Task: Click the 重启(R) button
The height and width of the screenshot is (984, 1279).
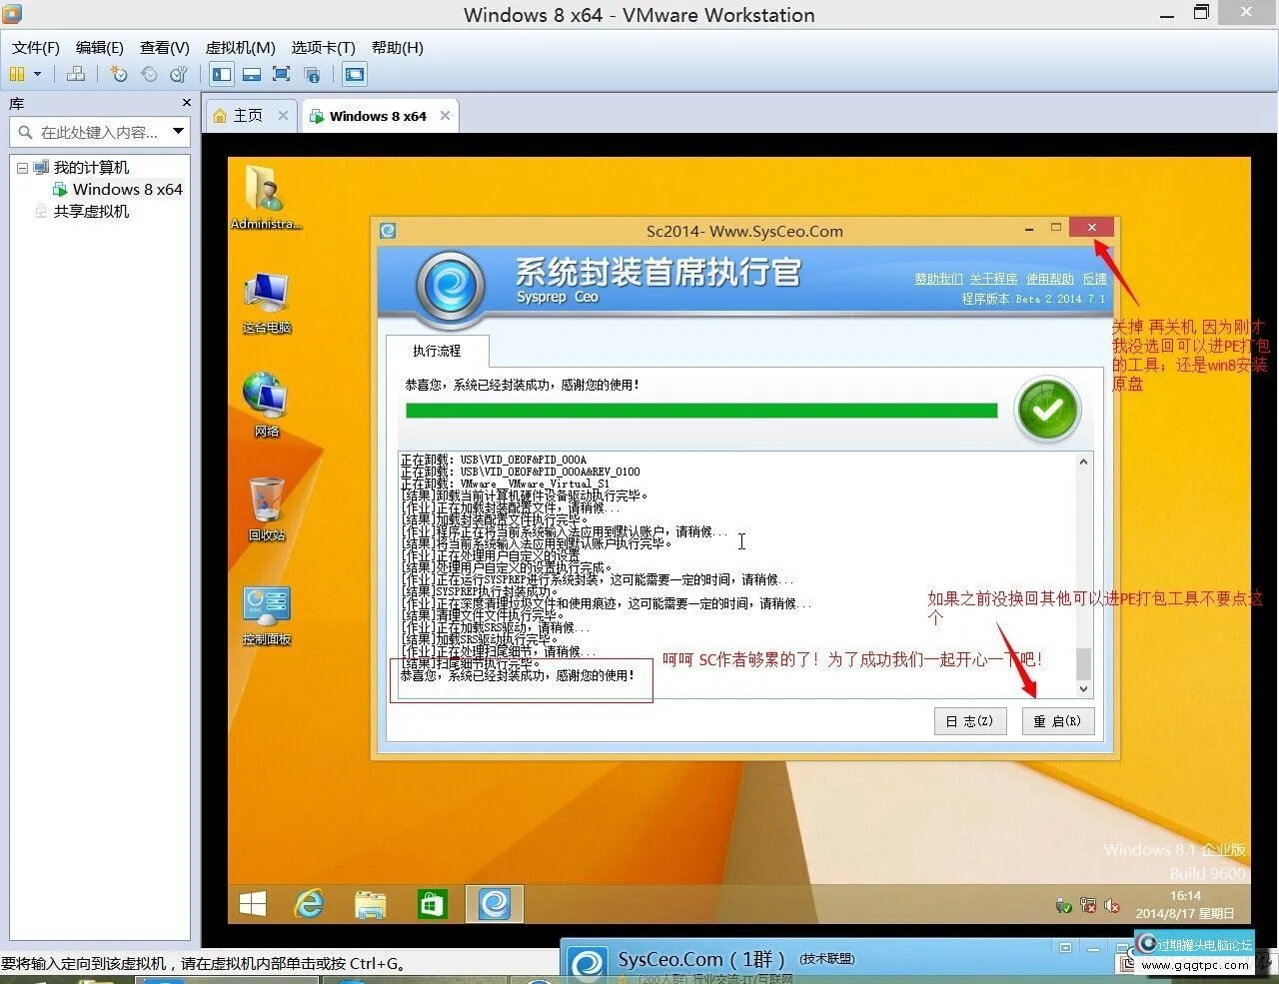Action: (1057, 721)
